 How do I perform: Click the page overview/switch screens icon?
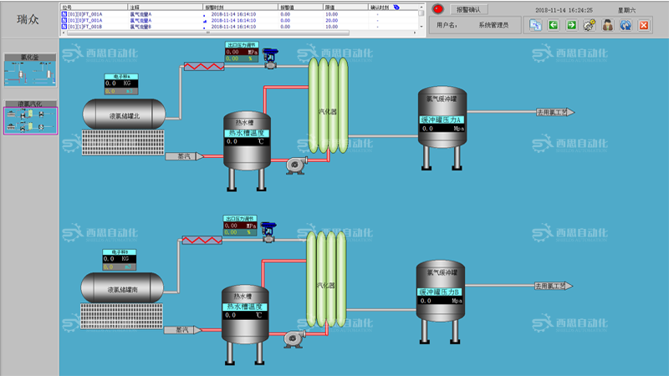535,25
